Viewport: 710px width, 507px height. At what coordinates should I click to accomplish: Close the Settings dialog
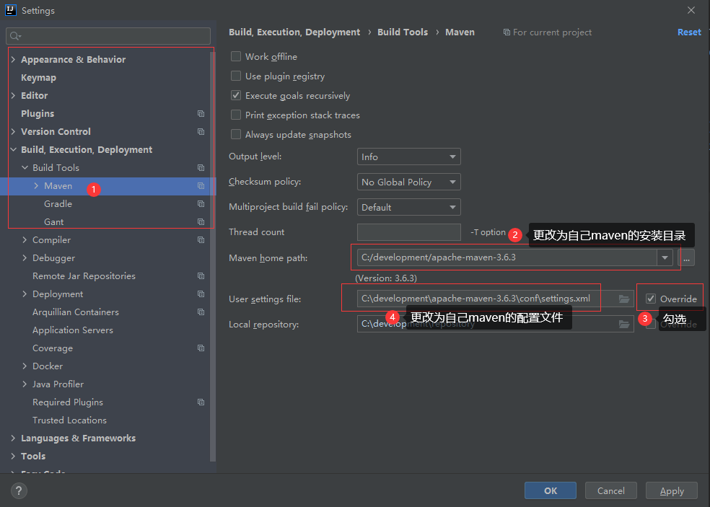691,10
